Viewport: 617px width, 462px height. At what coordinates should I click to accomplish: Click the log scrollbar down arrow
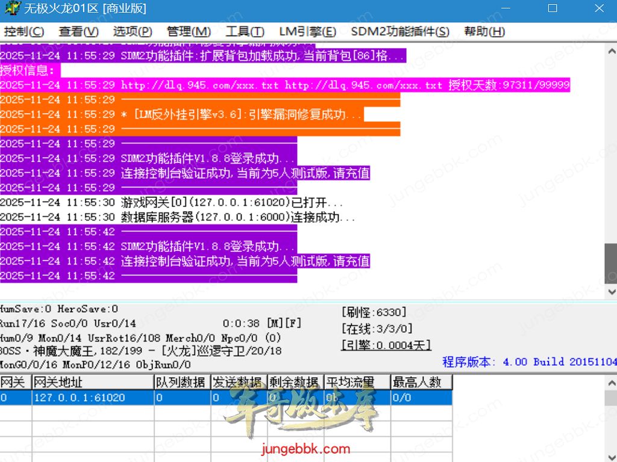click(x=610, y=292)
